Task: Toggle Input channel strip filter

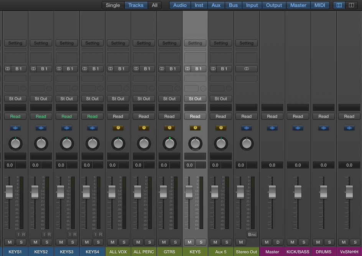Action: point(252,5)
